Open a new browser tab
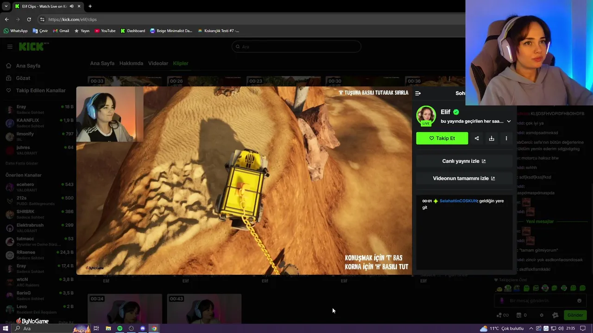 coord(90,6)
